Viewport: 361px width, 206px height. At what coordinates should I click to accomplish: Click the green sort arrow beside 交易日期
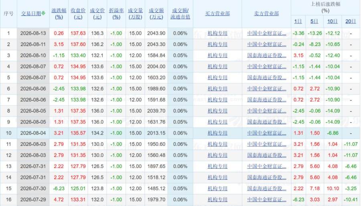point(43,13)
